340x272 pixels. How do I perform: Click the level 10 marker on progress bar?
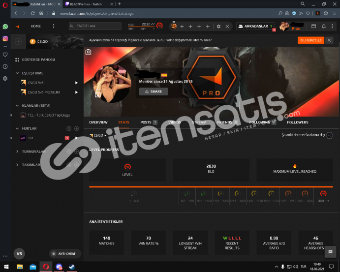click(x=323, y=193)
